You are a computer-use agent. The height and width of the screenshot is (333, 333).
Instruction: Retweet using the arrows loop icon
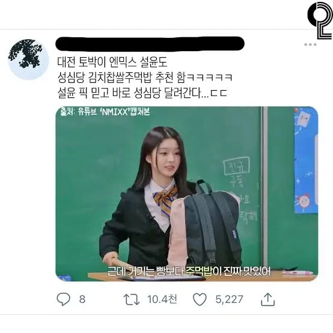[x=132, y=299]
